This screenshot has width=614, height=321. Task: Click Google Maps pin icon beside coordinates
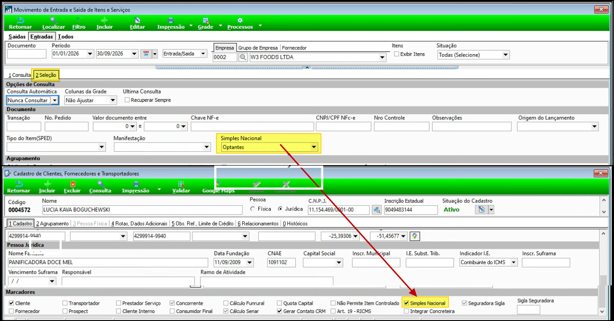(415, 236)
